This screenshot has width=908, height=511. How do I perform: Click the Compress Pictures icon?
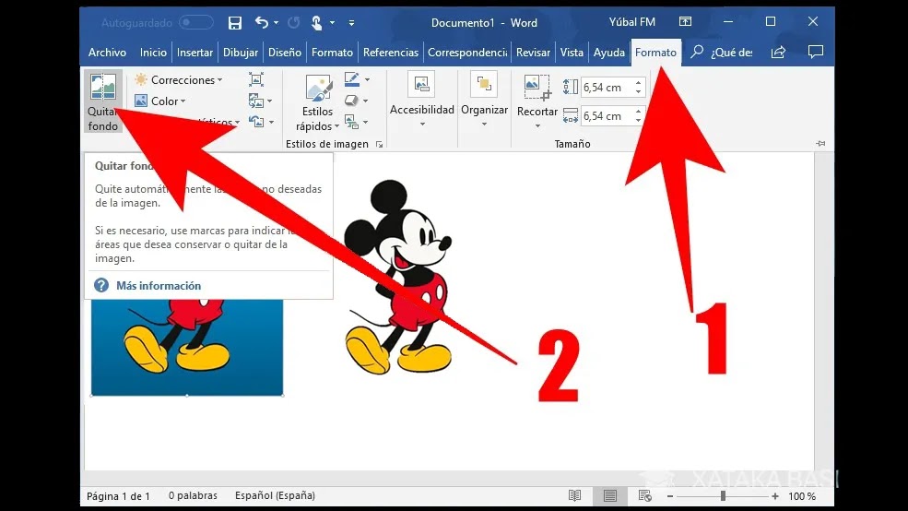coord(256,79)
